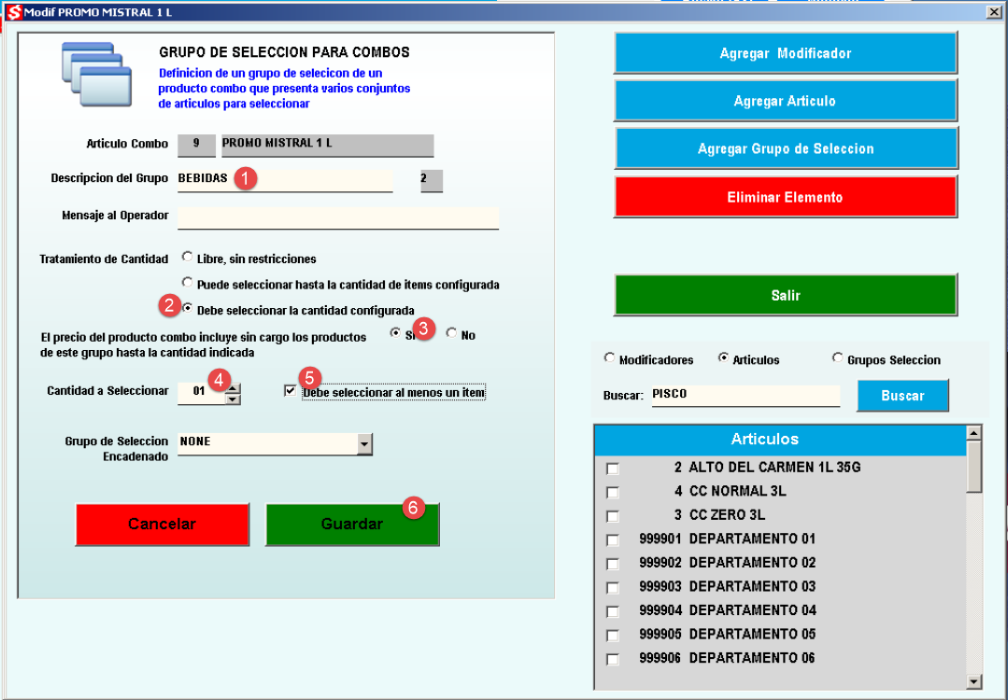Click the red Cancelar button
Viewport: 1008px width, 700px height.
(x=162, y=524)
